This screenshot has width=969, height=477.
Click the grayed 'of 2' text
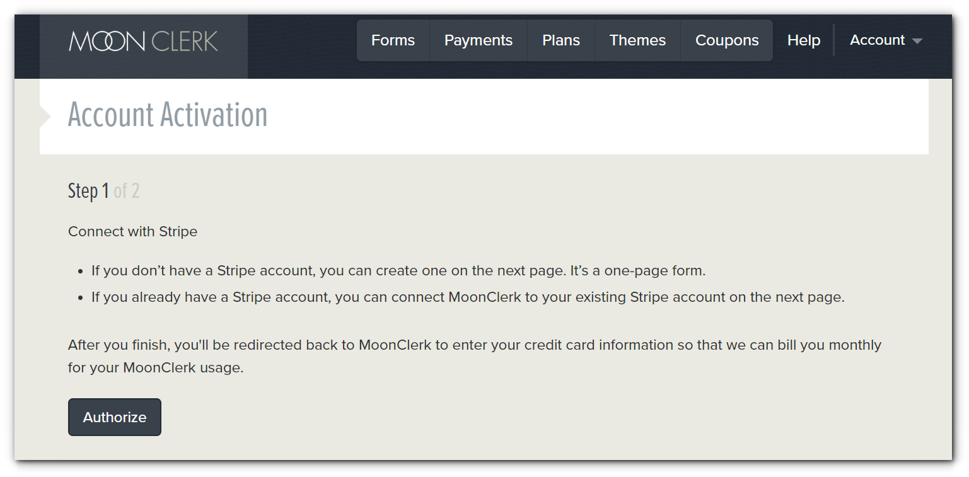127,190
